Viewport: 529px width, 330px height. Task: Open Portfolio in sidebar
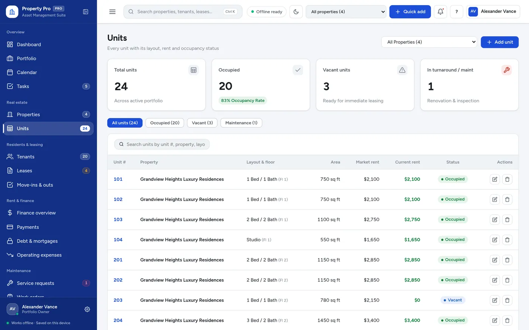point(48,58)
